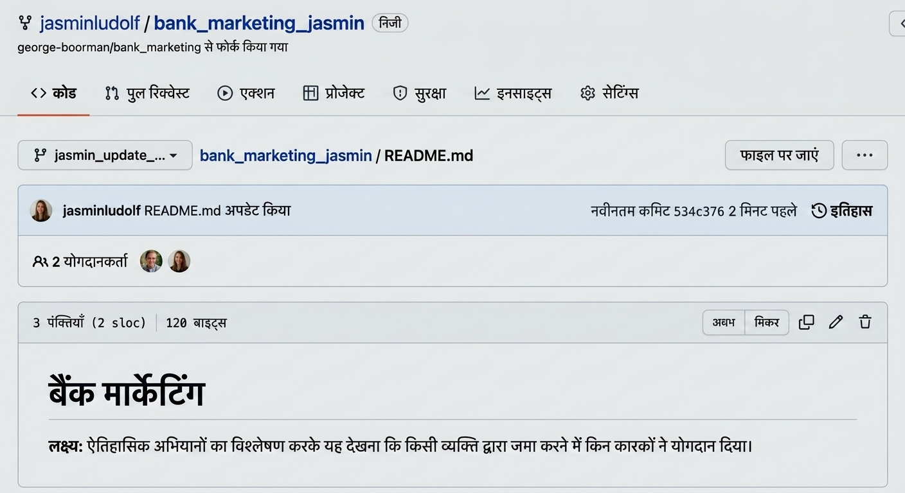
Task: Expand the jasmin_update_... branch dropdown
Action: (x=105, y=155)
